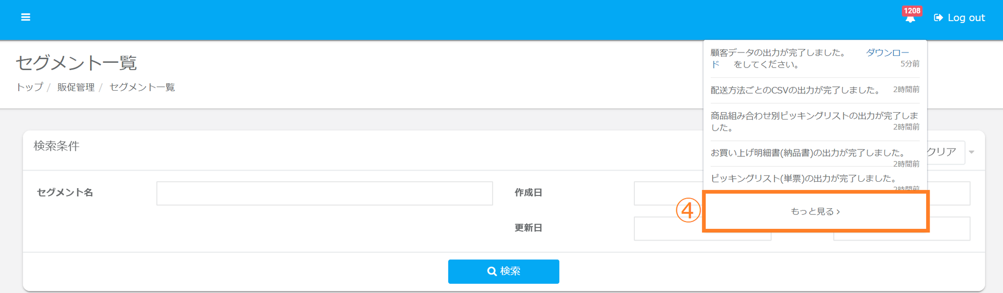
Task: Go to トップ via breadcrumb
Action: pyautogui.click(x=29, y=87)
